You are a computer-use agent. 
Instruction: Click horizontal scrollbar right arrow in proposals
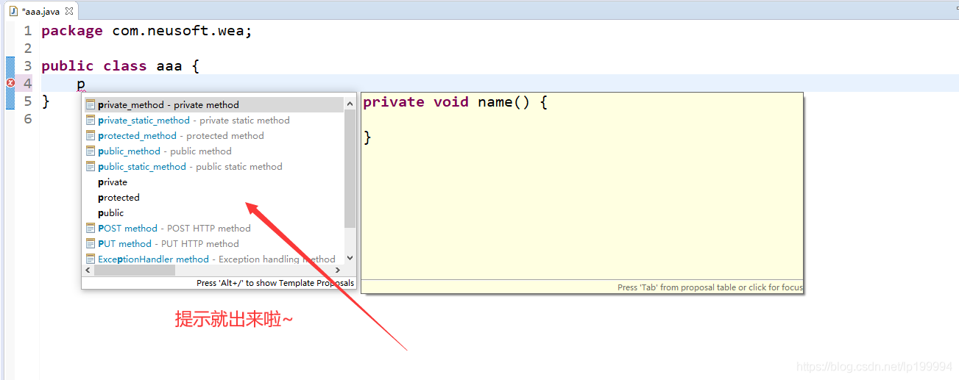[x=338, y=270]
